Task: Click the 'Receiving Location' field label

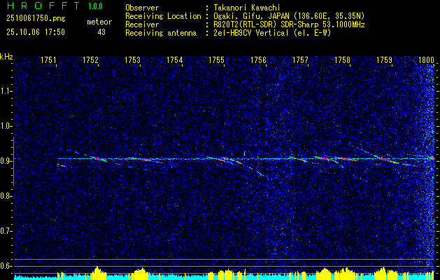Action: (x=163, y=16)
